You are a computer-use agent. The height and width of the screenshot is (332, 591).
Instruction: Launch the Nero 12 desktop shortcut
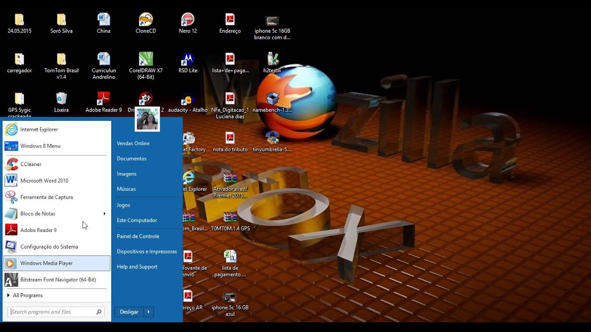point(188,20)
